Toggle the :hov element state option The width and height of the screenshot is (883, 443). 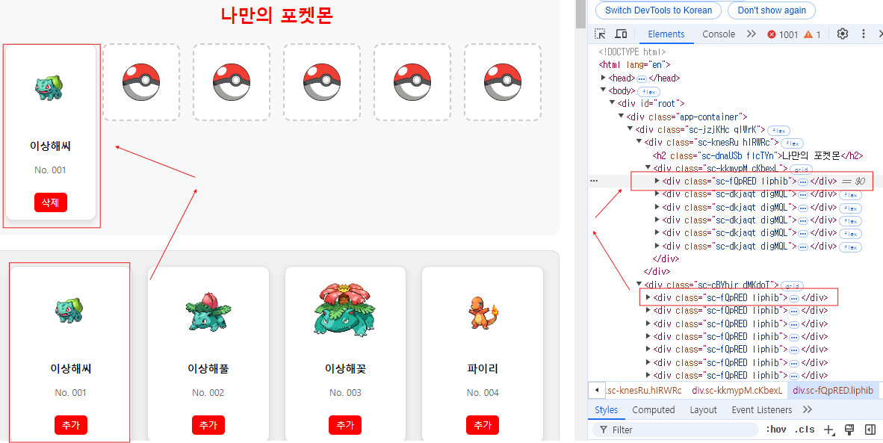click(x=776, y=430)
